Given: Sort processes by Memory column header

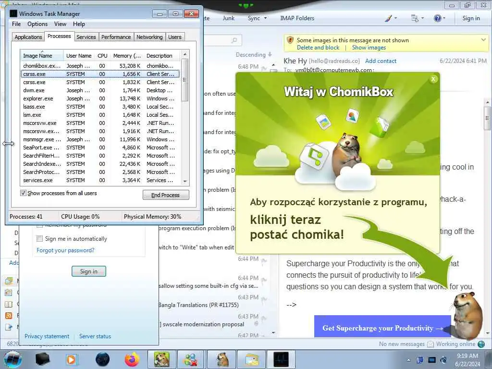Looking at the screenshot, I should click(127, 56).
